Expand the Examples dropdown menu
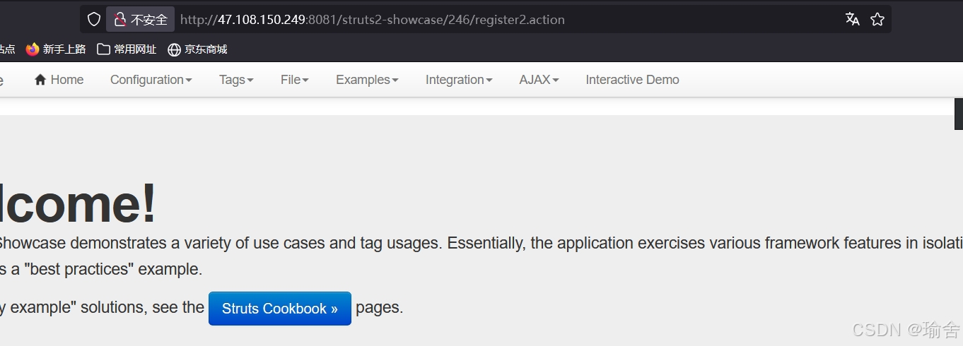 [x=367, y=80]
